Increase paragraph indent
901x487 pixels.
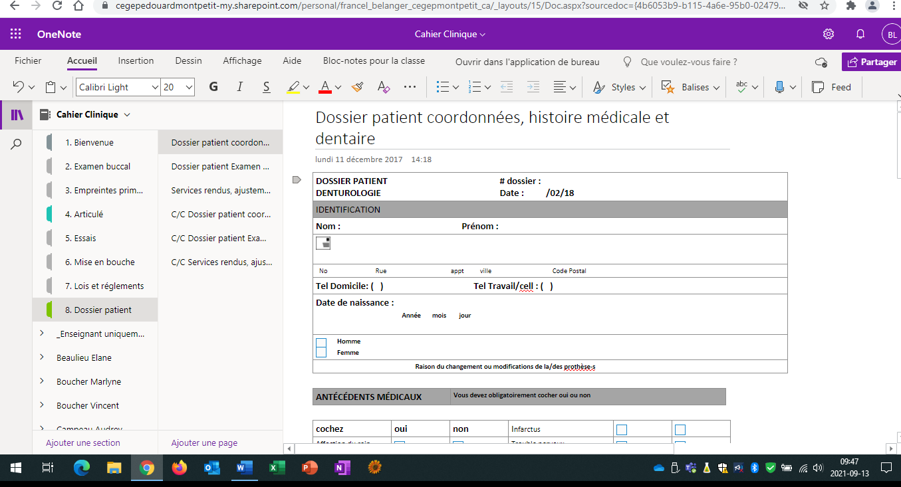[x=533, y=87]
